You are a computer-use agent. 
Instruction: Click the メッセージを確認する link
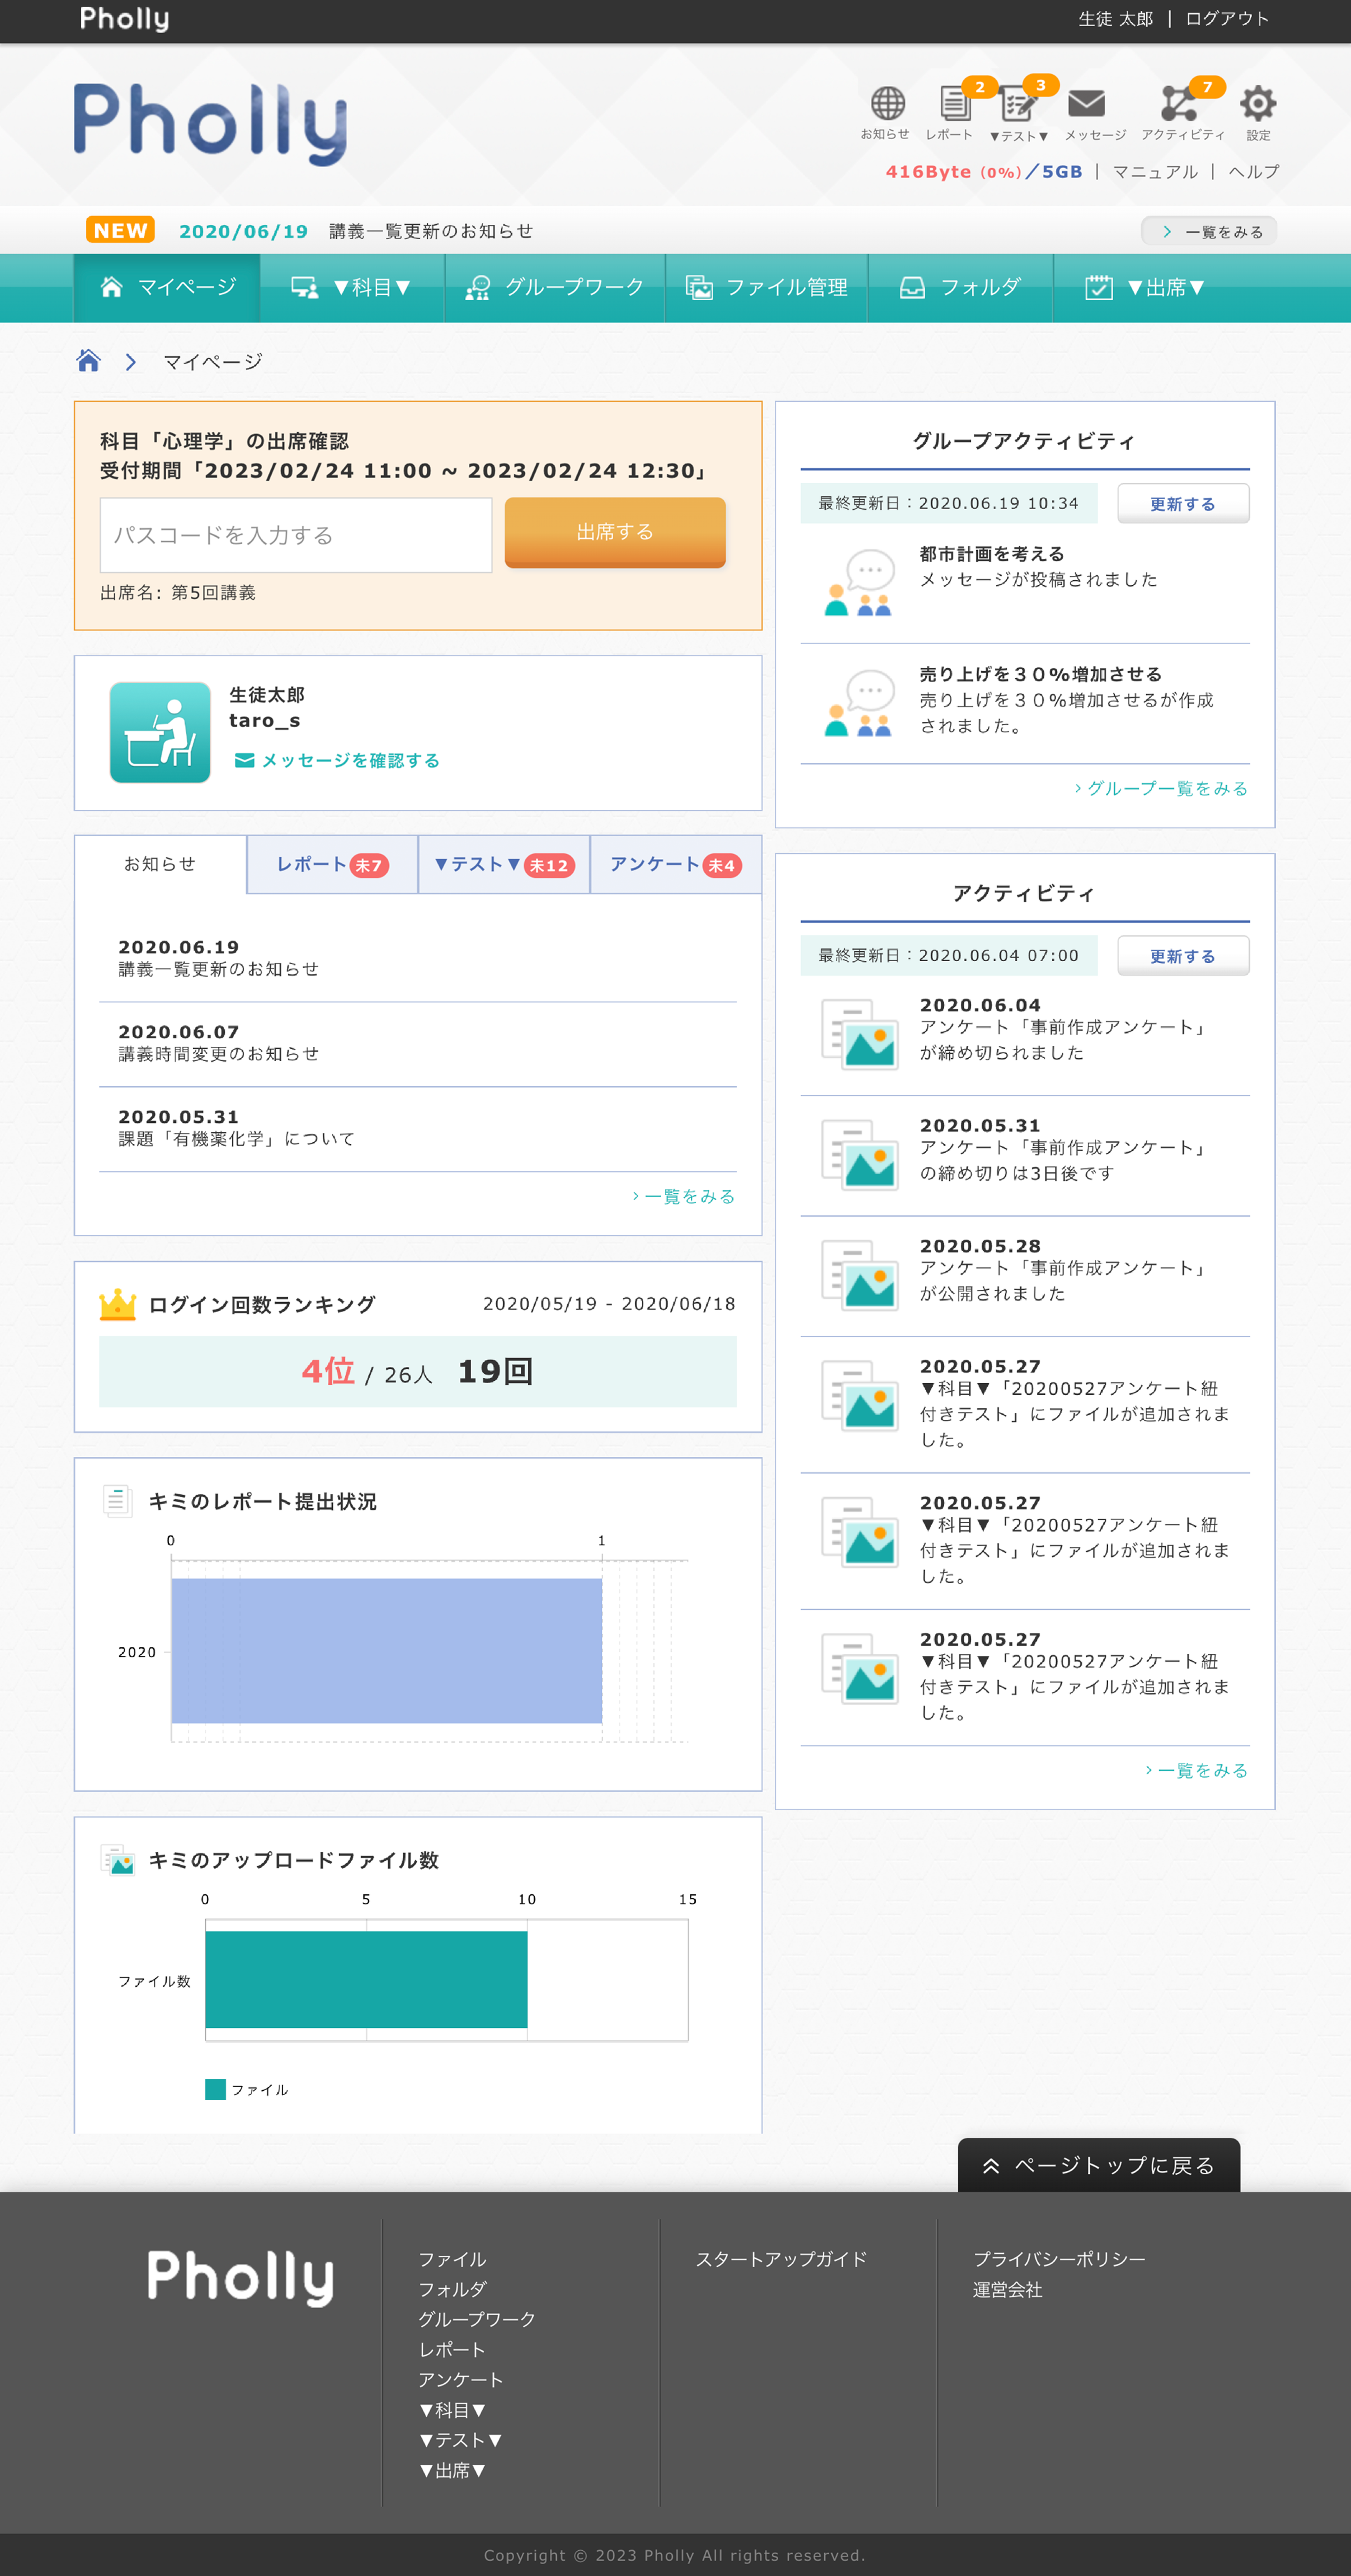coord(338,761)
